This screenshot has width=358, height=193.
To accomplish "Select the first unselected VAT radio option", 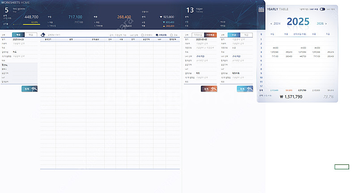I will pos(142,35).
